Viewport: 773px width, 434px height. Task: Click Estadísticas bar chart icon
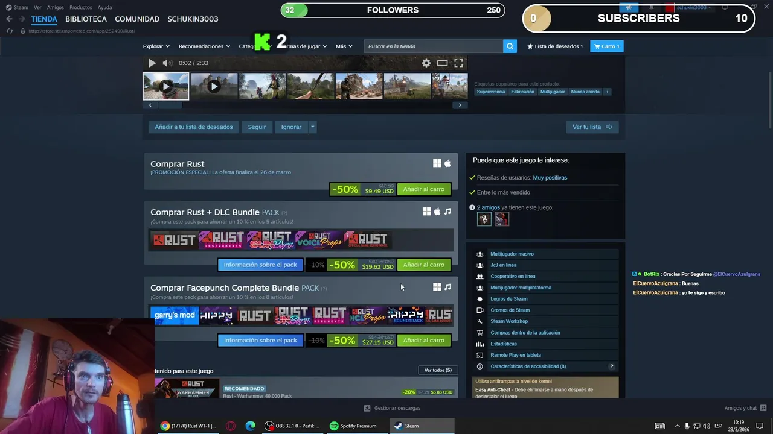click(x=480, y=344)
